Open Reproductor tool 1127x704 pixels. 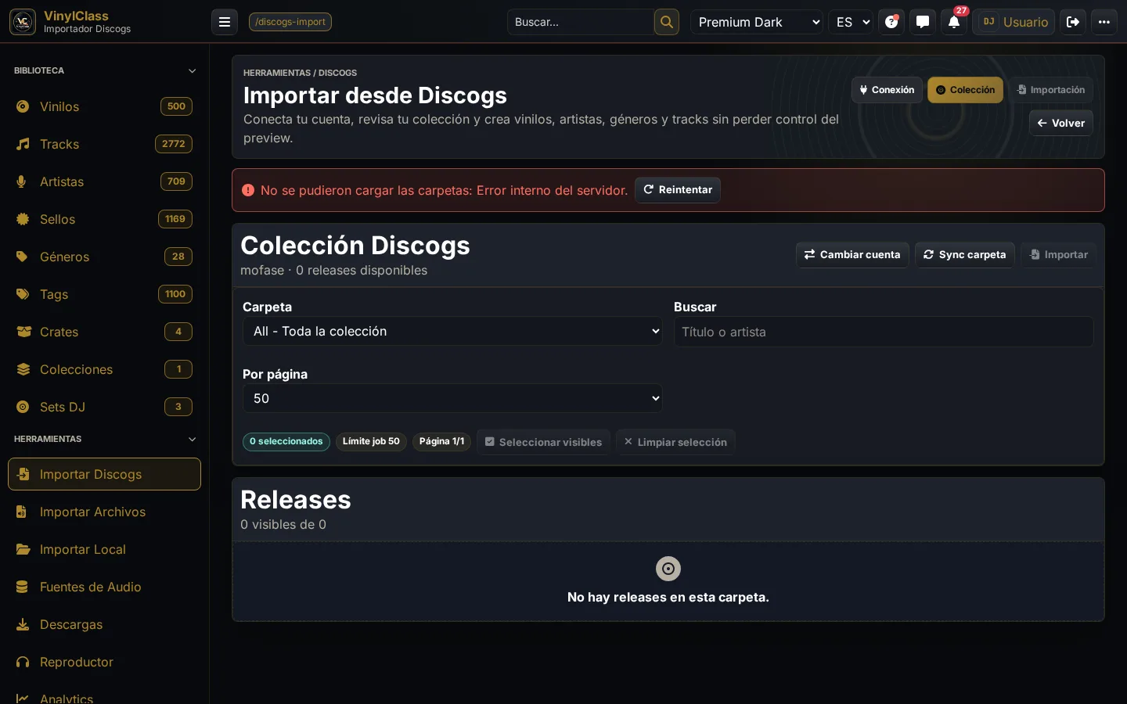[x=104, y=662]
